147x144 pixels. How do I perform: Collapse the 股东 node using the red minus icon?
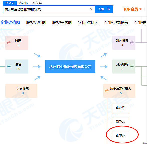coord(9,43)
